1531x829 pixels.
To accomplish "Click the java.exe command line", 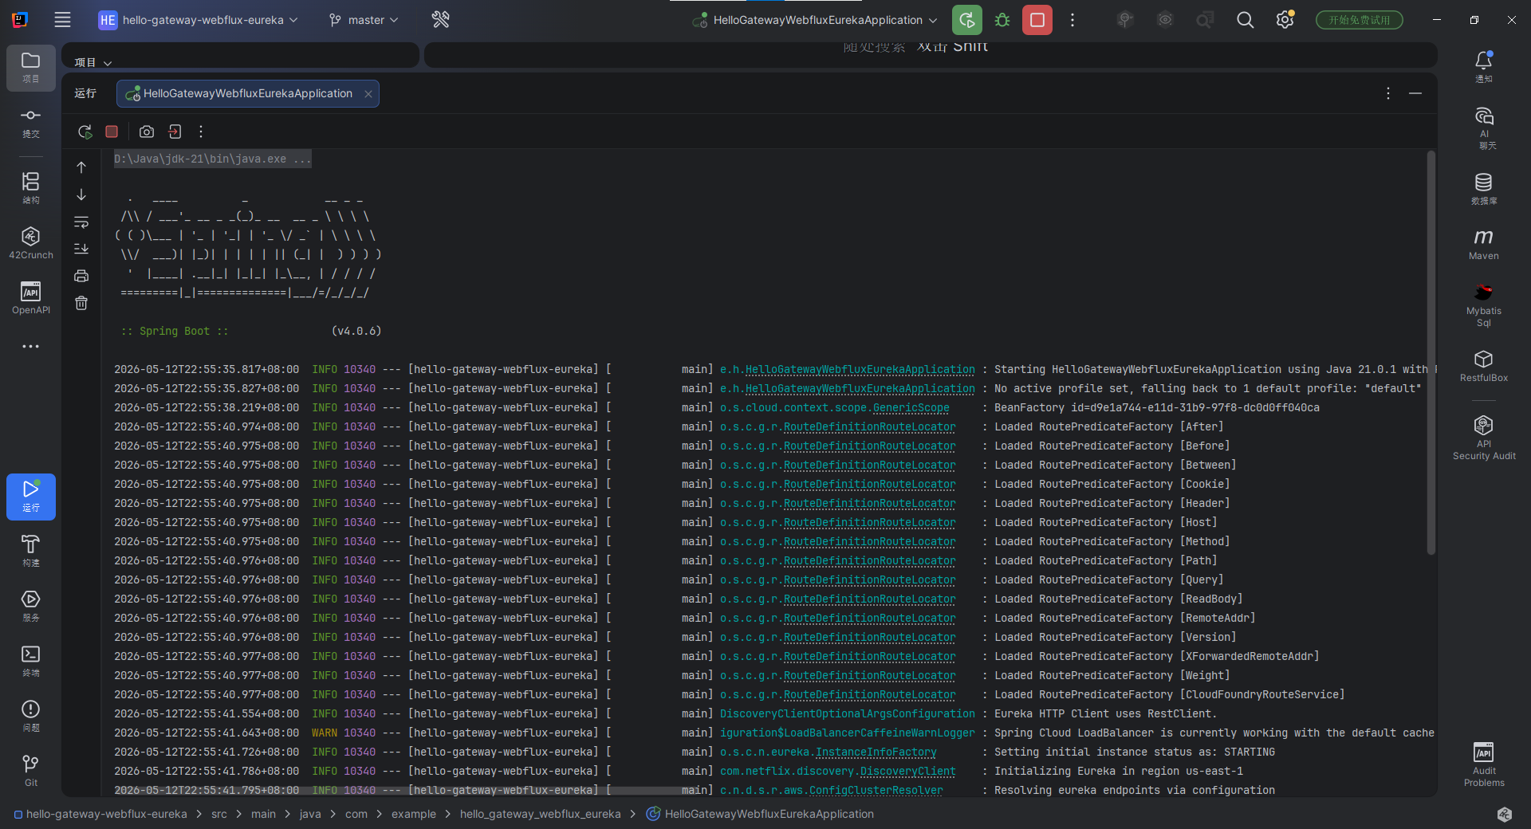I will pos(212,159).
